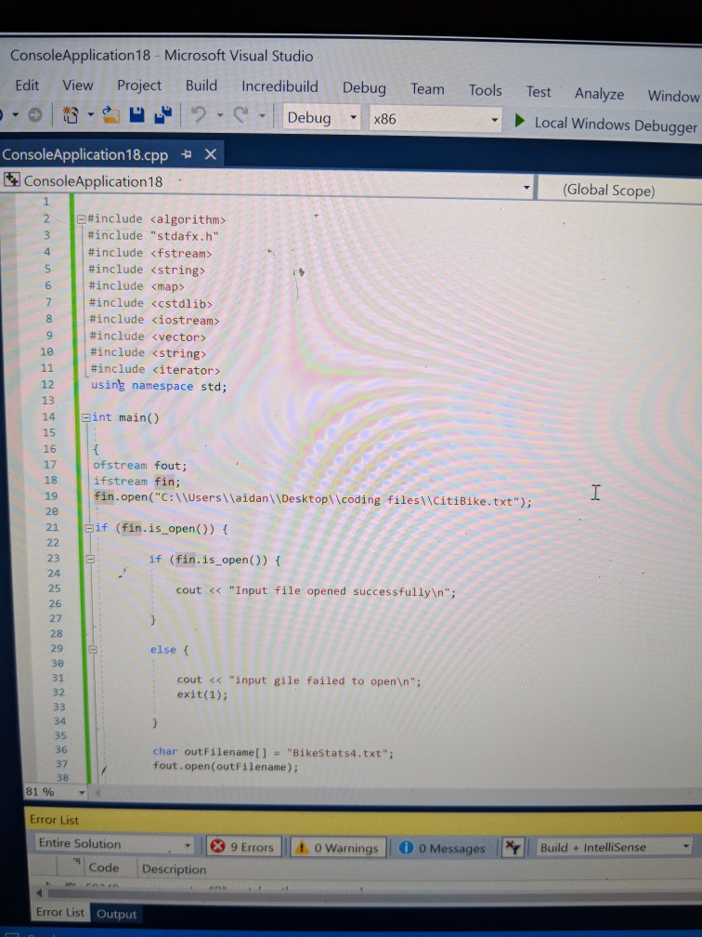Save the current file with the disk icon

[136, 114]
